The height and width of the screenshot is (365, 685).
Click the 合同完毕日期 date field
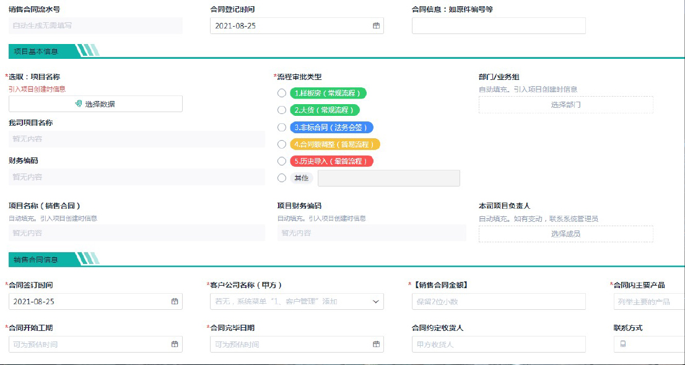[x=297, y=345]
